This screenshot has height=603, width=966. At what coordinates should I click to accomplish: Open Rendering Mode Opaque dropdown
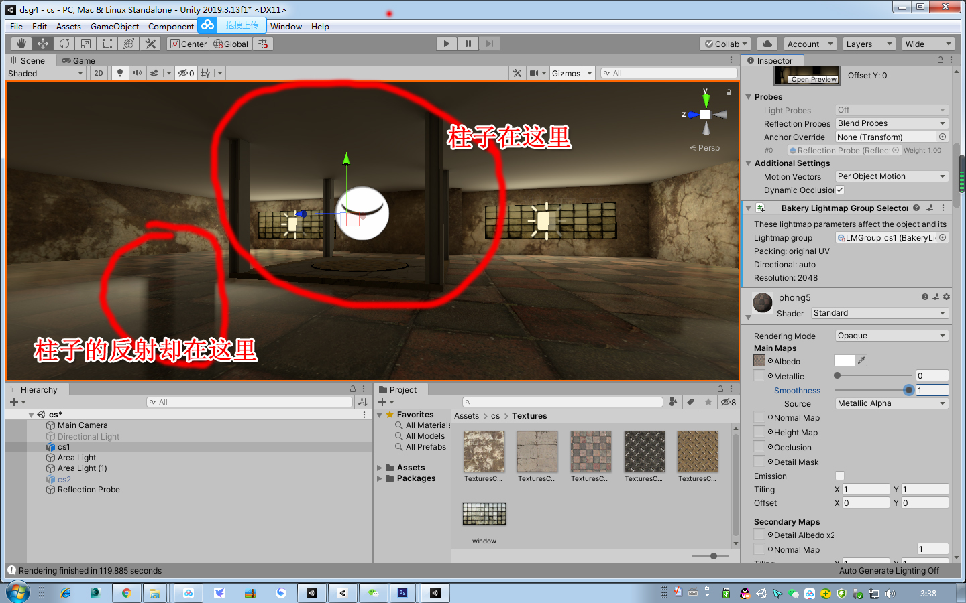coord(892,336)
